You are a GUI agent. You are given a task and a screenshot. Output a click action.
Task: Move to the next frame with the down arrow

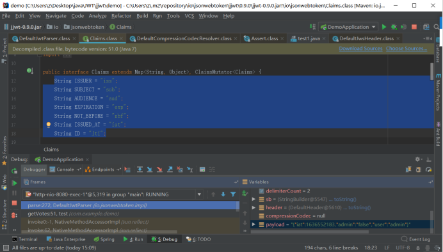coord(223,194)
